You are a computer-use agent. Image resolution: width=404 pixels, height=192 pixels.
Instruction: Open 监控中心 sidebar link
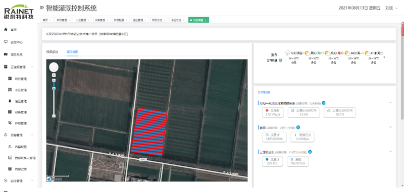coord(17,42)
